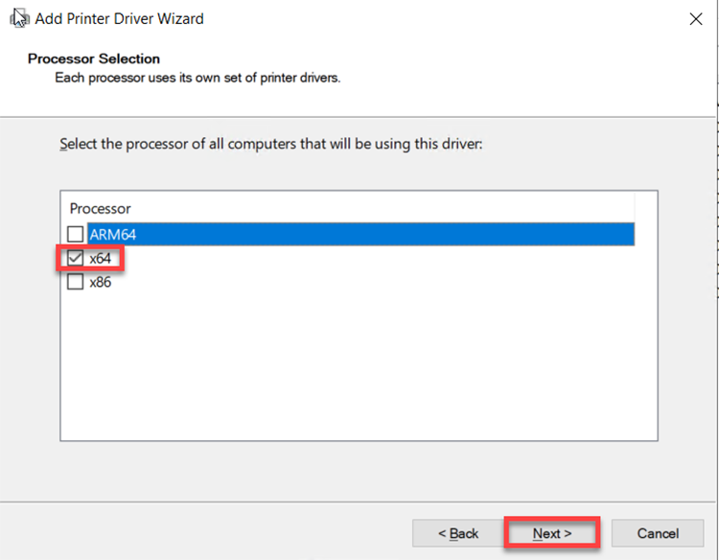This screenshot has width=719, height=560.
Task: Go to the previous step with Back
Action: click(x=458, y=533)
